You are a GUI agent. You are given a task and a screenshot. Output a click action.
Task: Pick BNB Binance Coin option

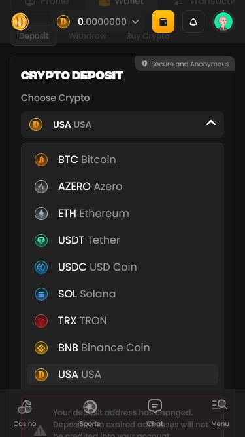point(123,347)
